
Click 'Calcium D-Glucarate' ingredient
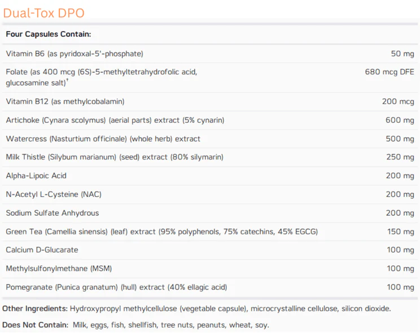click(42, 250)
